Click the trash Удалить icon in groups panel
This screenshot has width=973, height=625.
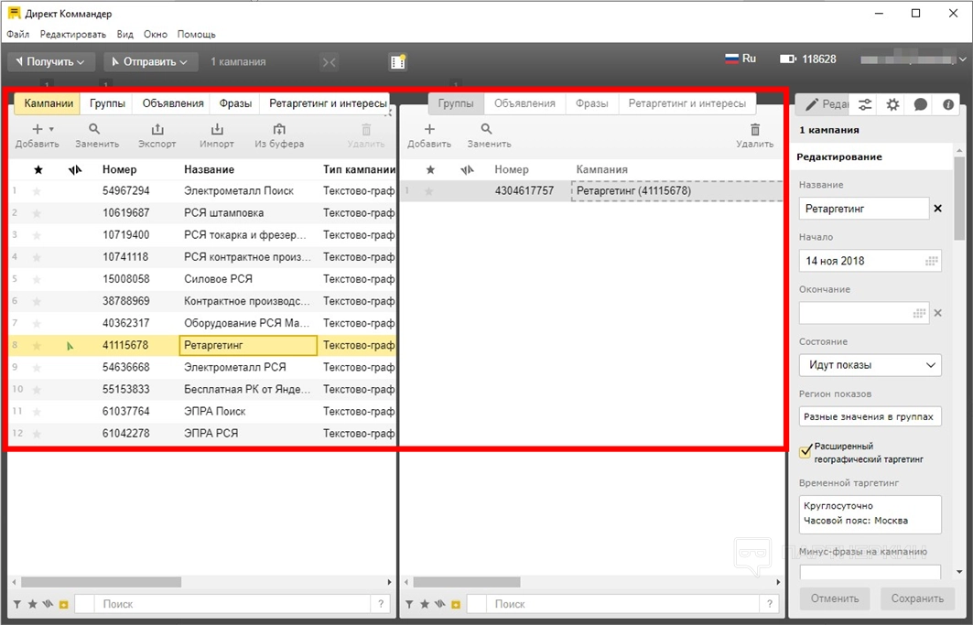click(x=754, y=130)
